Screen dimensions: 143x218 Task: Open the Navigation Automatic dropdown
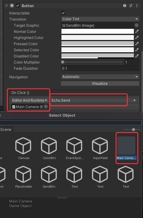click(x=100, y=77)
